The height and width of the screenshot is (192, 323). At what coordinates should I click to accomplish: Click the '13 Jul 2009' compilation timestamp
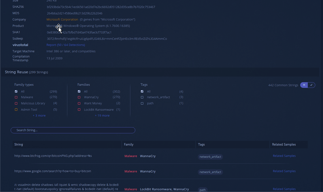coord(54,58)
